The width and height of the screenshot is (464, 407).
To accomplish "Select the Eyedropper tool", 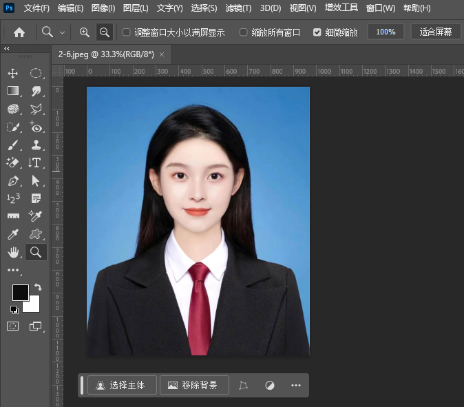I will click(13, 234).
